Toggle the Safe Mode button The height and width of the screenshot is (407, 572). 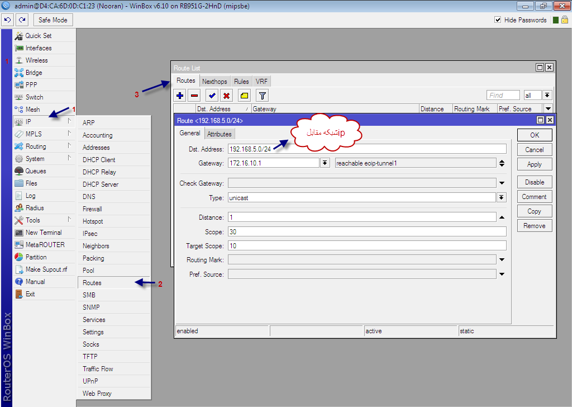(53, 20)
